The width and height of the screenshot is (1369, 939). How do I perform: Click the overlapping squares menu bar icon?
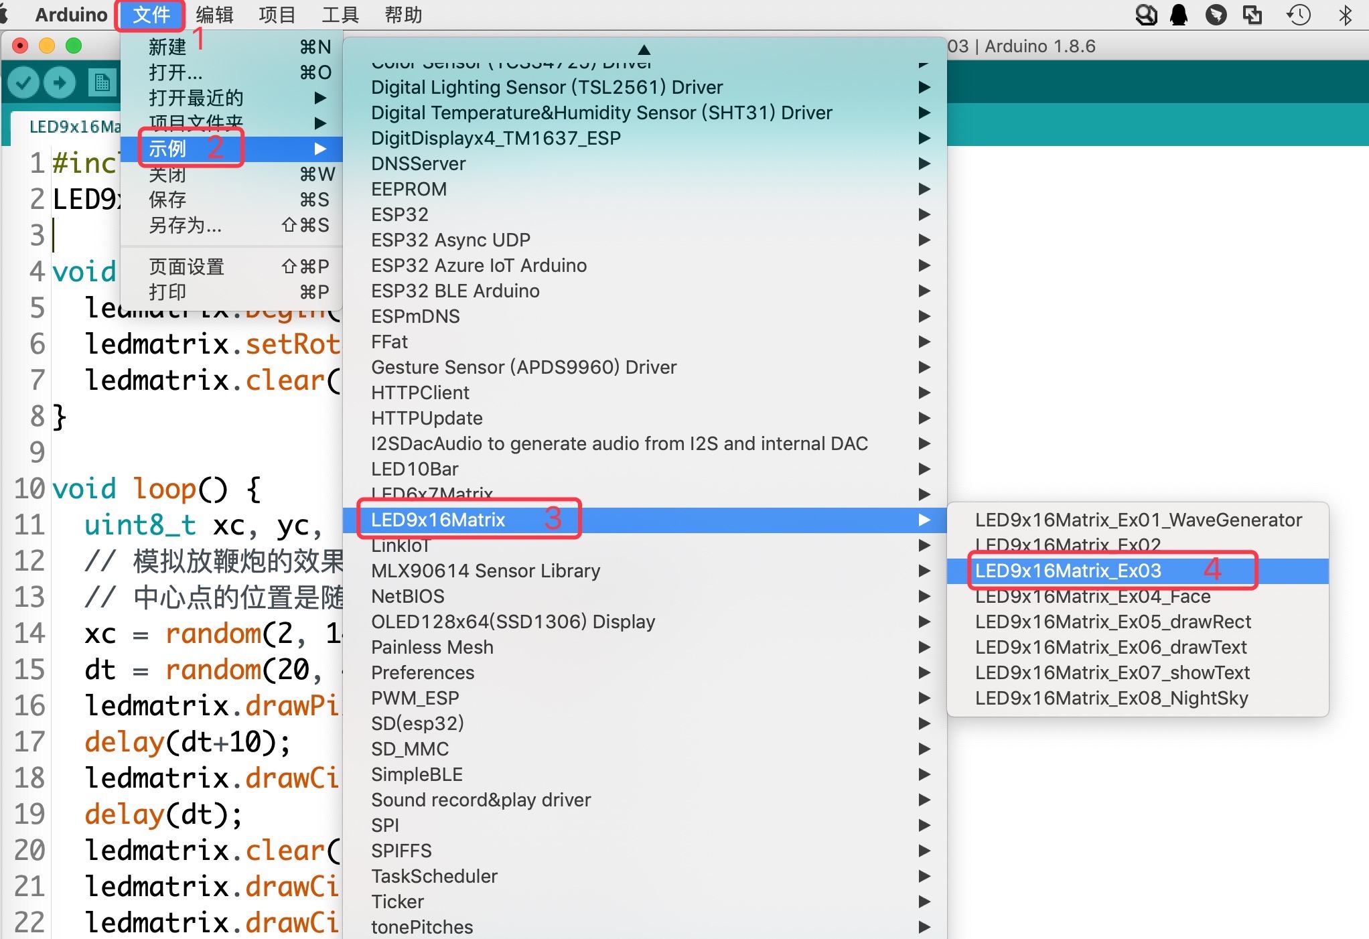pyautogui.click(x=1252, y=15)
